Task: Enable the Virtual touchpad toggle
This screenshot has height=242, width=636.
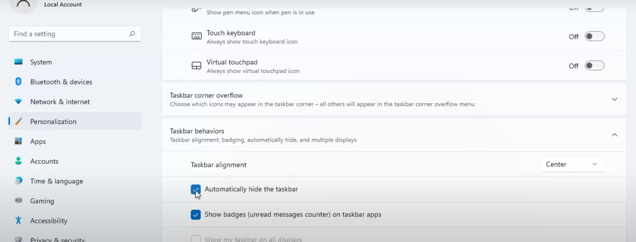Action: pyautogui.click(x=594, y=66)
